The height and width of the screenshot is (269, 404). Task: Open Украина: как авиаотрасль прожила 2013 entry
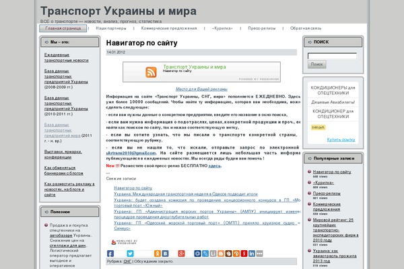click(x=335, y=256)
